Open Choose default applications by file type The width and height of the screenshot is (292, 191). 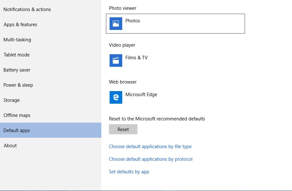point(150,147)
